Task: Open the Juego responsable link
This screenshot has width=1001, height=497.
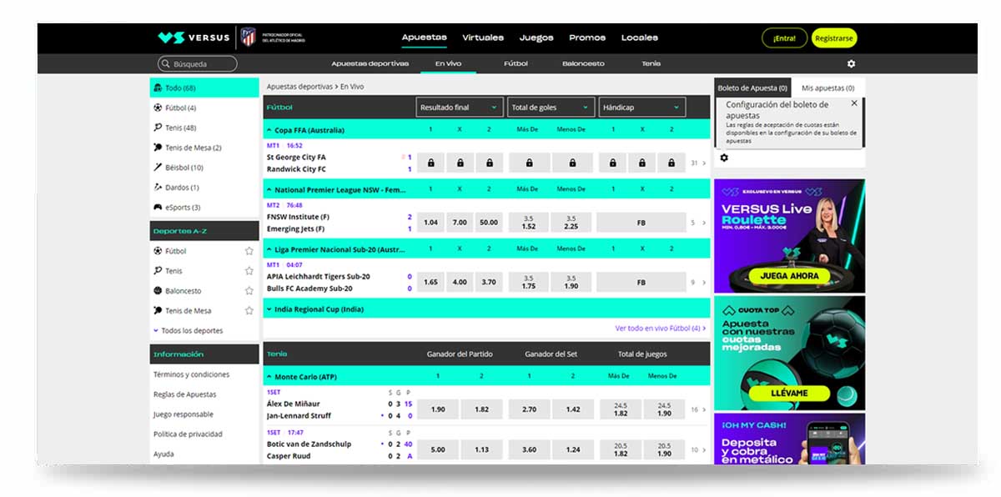Action: click(x=183, y=414)
